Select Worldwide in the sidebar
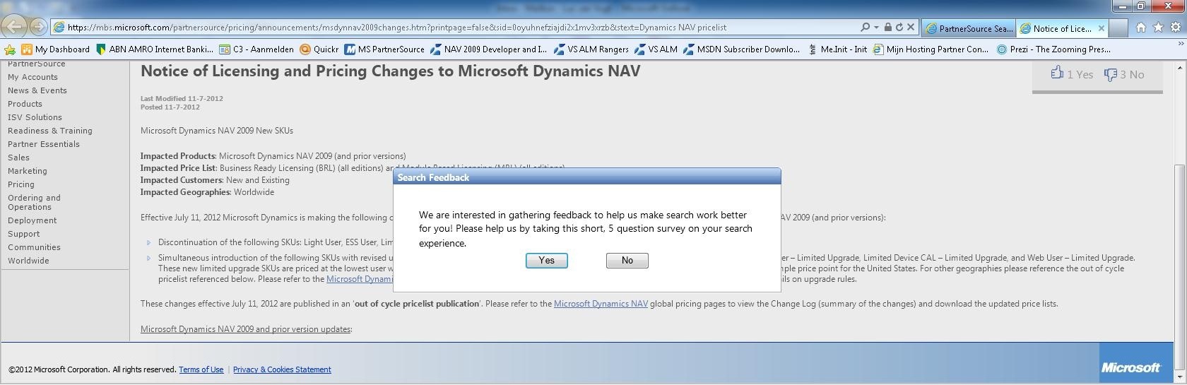 pyautogui.click(x=28, y=261)
